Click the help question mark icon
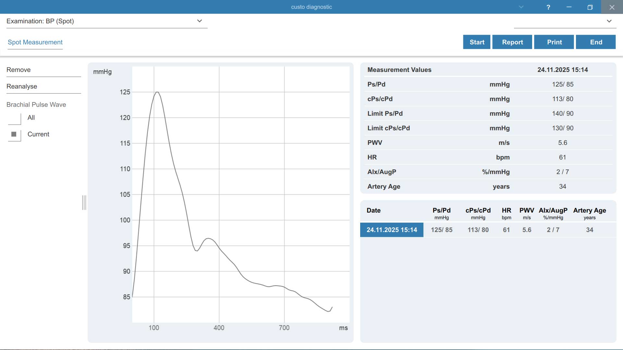 (548, 7)
